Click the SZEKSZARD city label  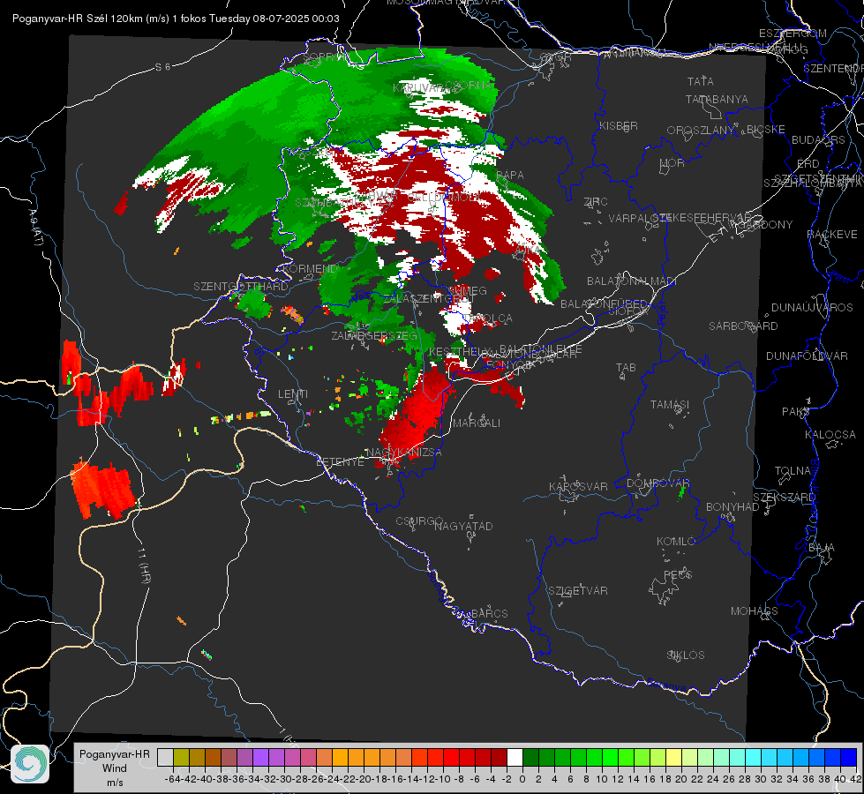784,498
